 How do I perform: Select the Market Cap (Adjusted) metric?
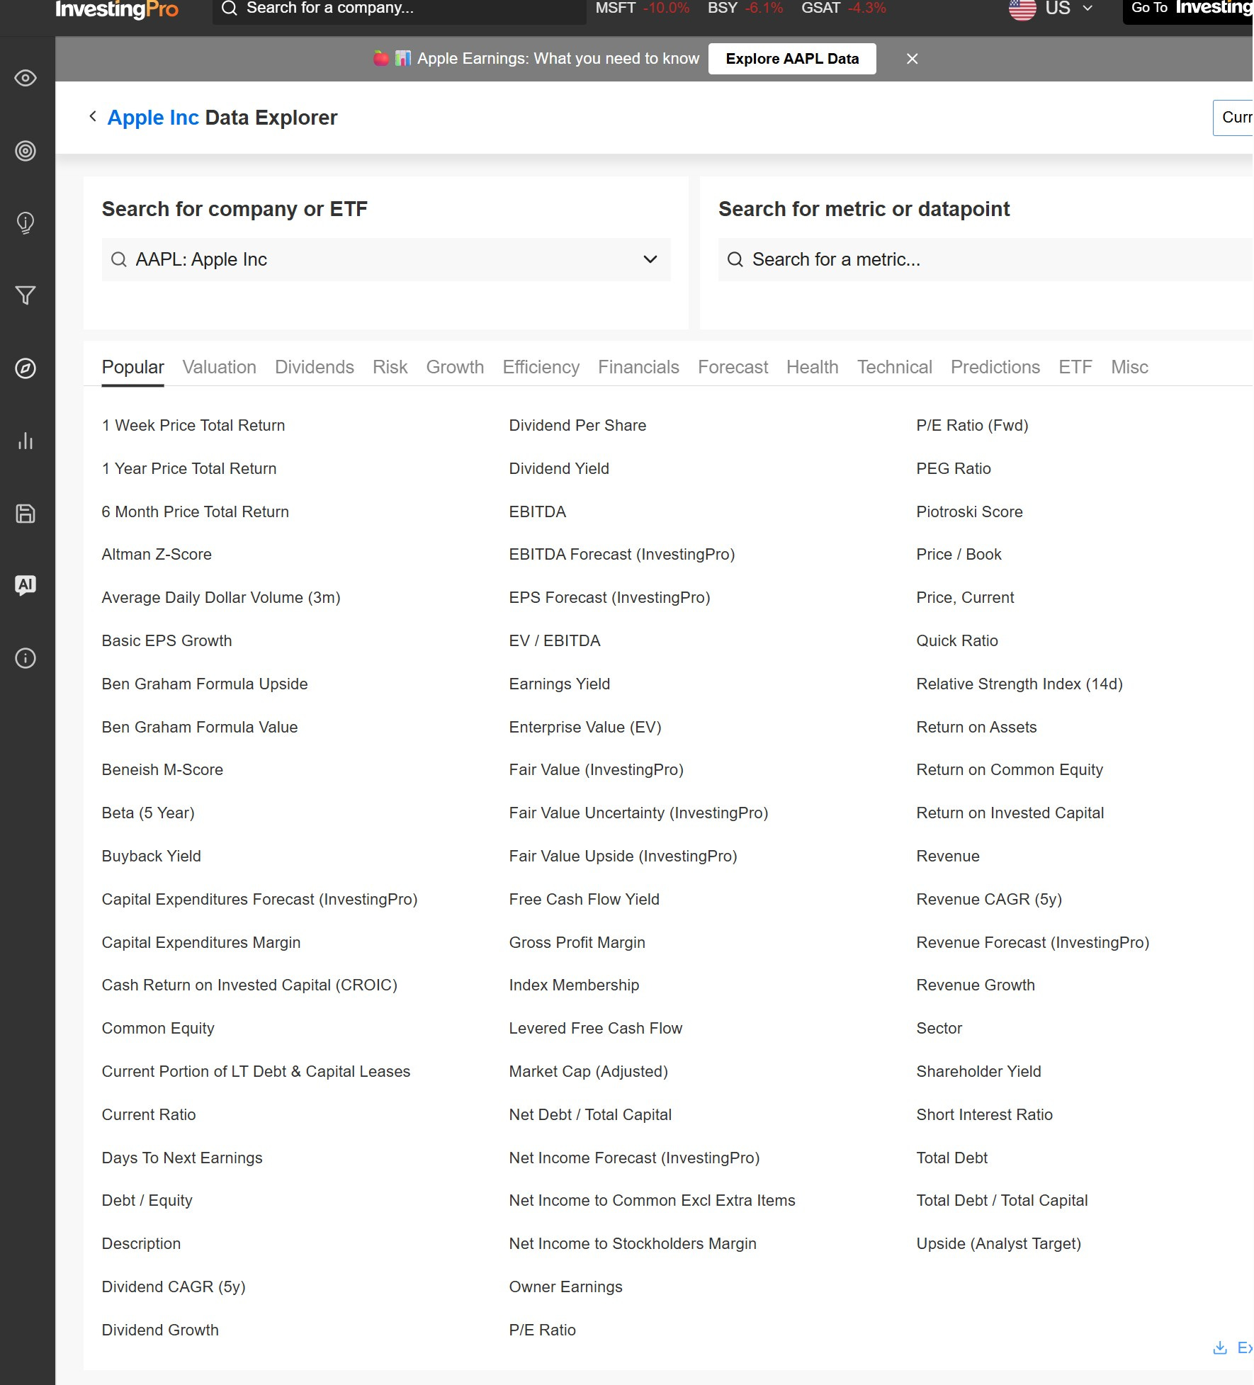(588, 1071)
